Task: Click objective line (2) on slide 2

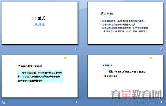Action: coord(118,25)
